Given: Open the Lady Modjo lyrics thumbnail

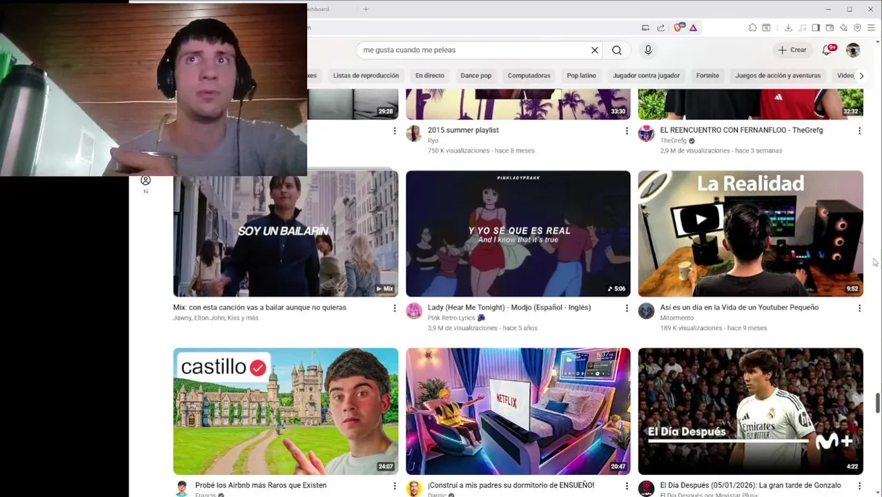Looking at the screenshot, I should coord(518,233).
